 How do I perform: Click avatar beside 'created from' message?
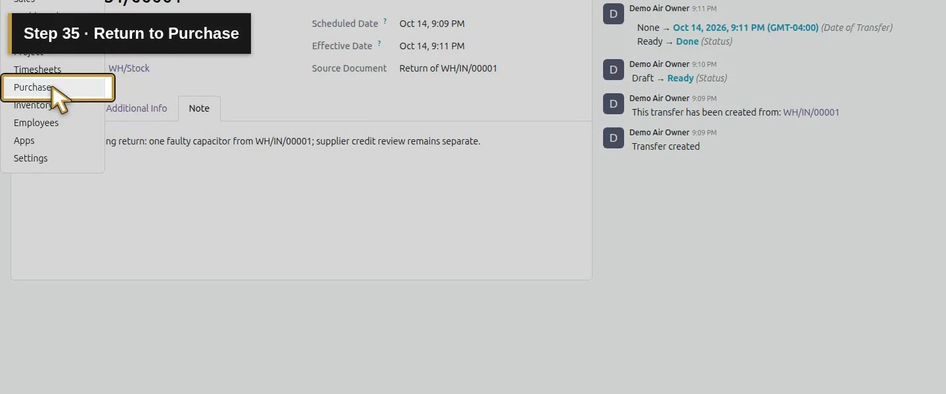click(614, 104)
